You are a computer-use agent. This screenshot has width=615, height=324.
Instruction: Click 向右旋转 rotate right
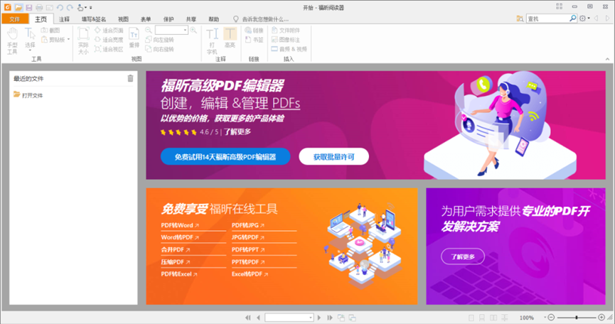160,49
